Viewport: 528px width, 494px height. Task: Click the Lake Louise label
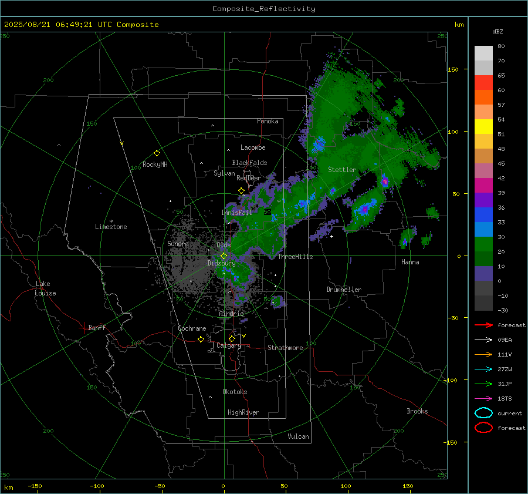(46, 288)
